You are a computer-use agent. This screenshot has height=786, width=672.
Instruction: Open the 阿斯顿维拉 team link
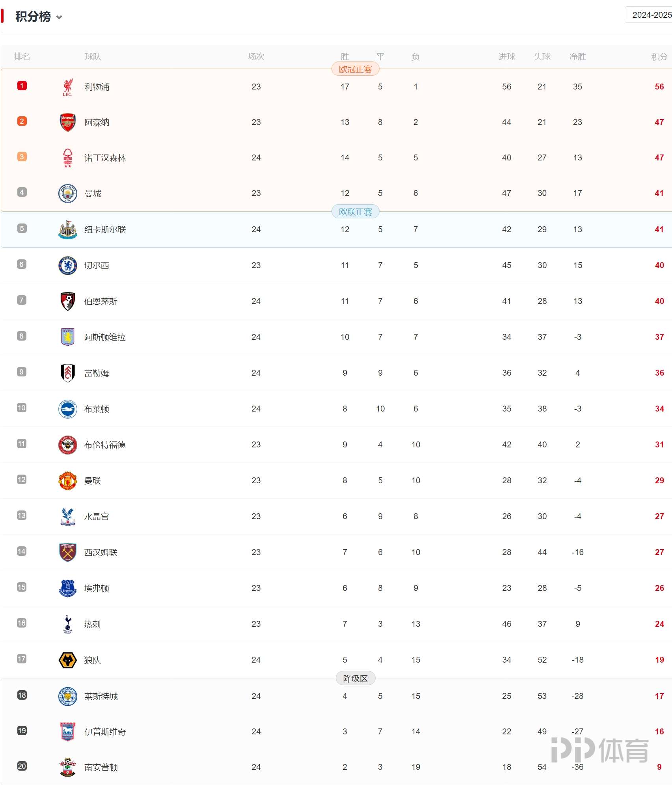click(105, 337)
